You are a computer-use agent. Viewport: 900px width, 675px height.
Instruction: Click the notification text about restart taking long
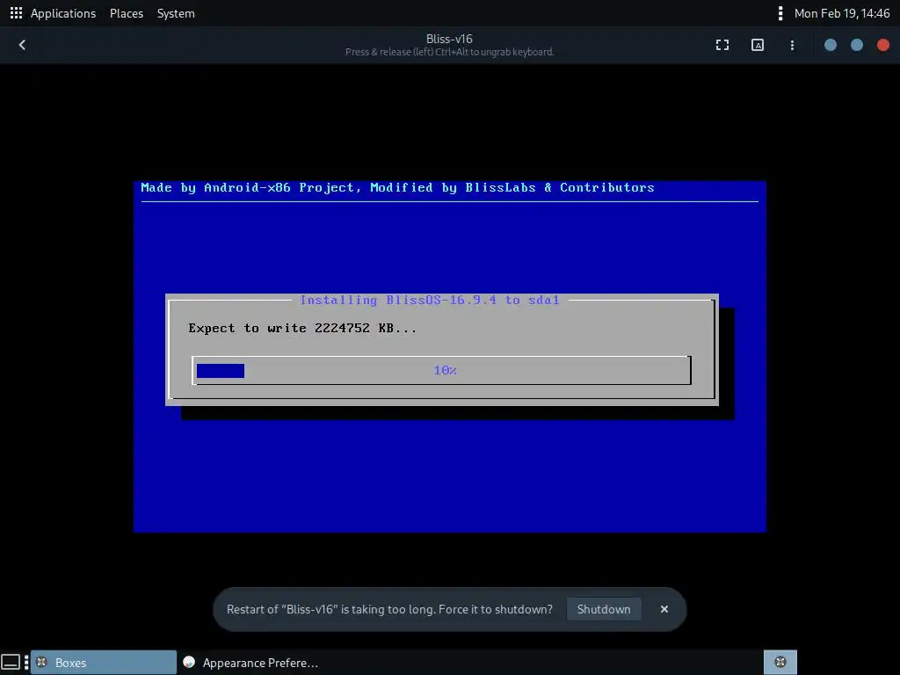[x=389, y=609]
